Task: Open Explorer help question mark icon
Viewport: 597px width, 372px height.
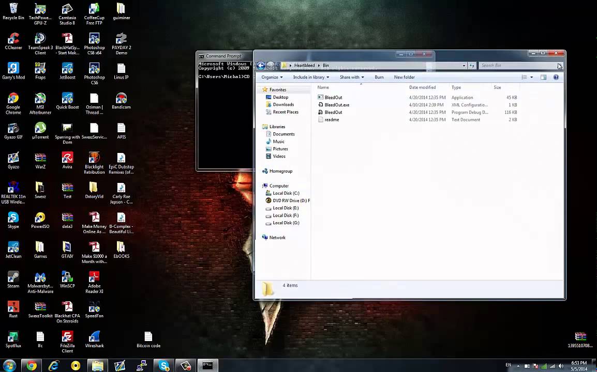Action: (x=556, y=77)
